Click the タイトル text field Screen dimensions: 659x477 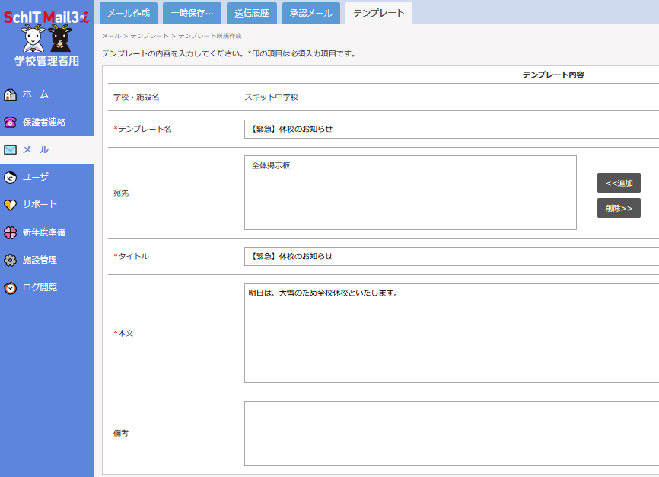coord(450,256)
